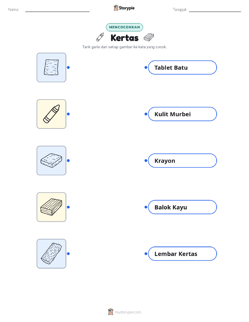This screenshot has width=249, height=322.
Task: Select the wooden block picture tile
Action: tap(51, 207)
